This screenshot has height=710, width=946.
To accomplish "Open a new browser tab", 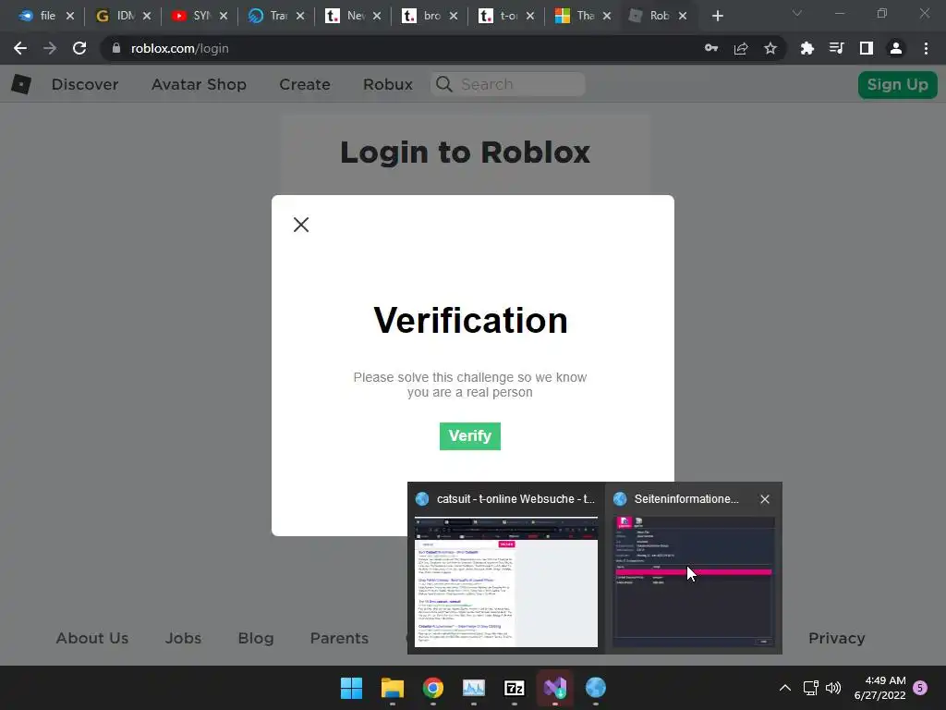I will pyautogui.click(x=717, y=16).
